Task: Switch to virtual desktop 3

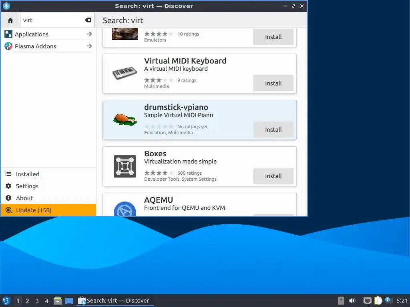Action: pos(37,301)
